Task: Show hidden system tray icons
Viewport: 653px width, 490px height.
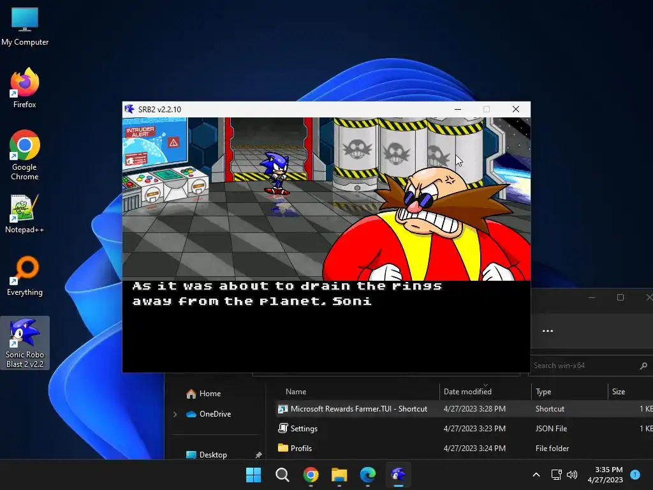Action: [x=536, y=475]
